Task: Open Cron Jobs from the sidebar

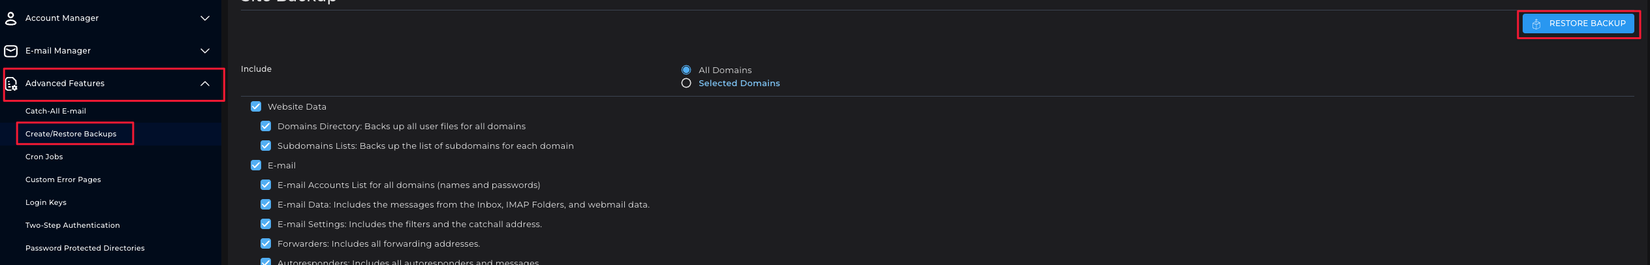Action: (44, 157)
